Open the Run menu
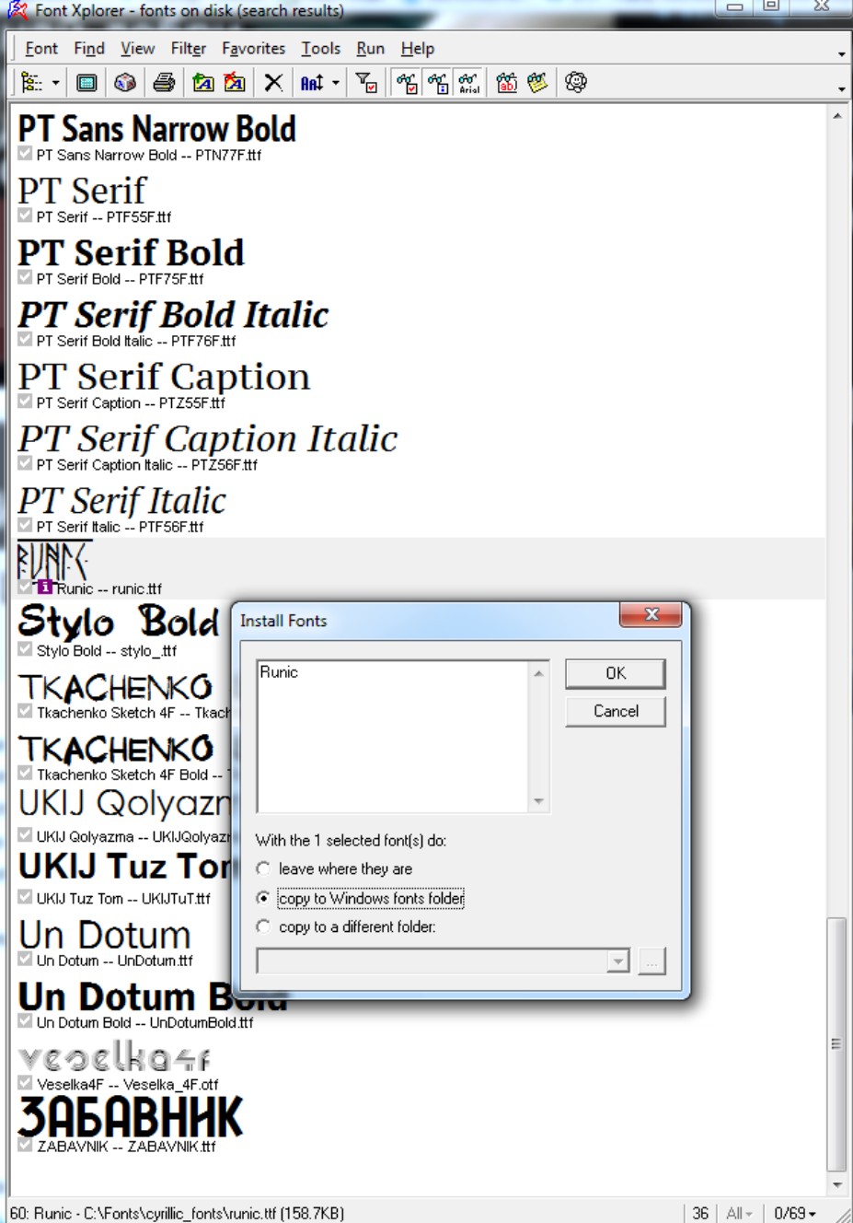 [371, 49]
